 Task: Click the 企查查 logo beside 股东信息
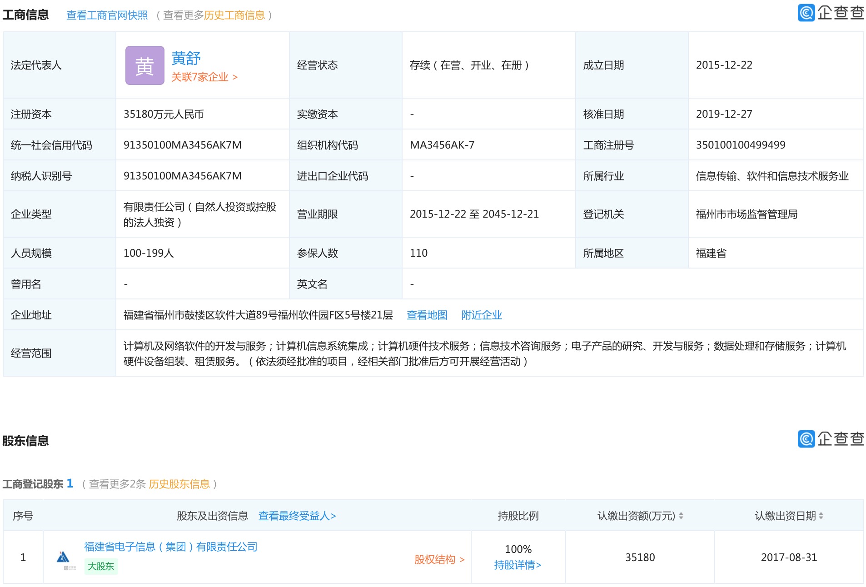coord(831,439)
